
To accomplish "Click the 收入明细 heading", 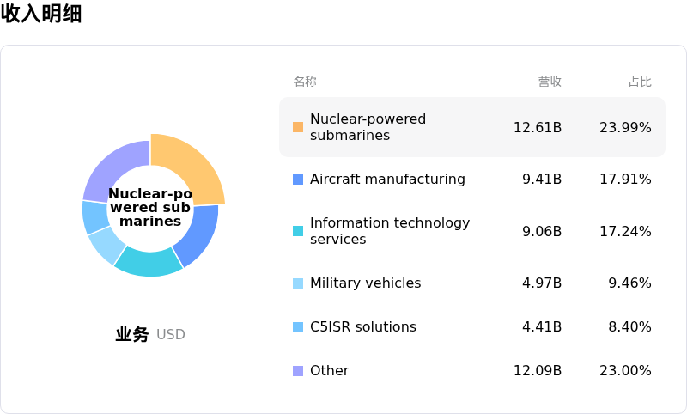I will [x=41, y=13].
